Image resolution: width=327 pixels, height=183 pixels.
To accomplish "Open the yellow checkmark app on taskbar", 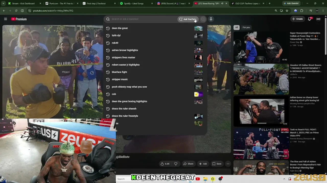I will pos(213,179).
